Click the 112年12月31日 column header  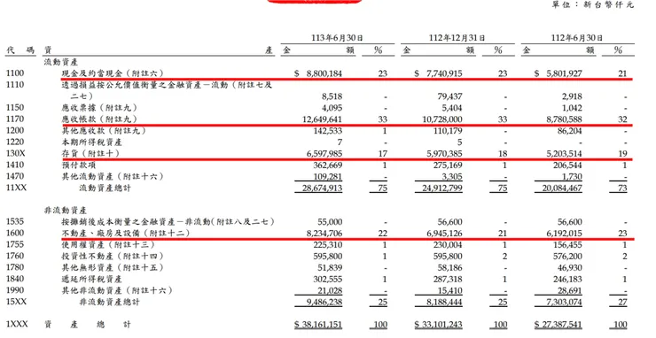click(x=457, y=37)
